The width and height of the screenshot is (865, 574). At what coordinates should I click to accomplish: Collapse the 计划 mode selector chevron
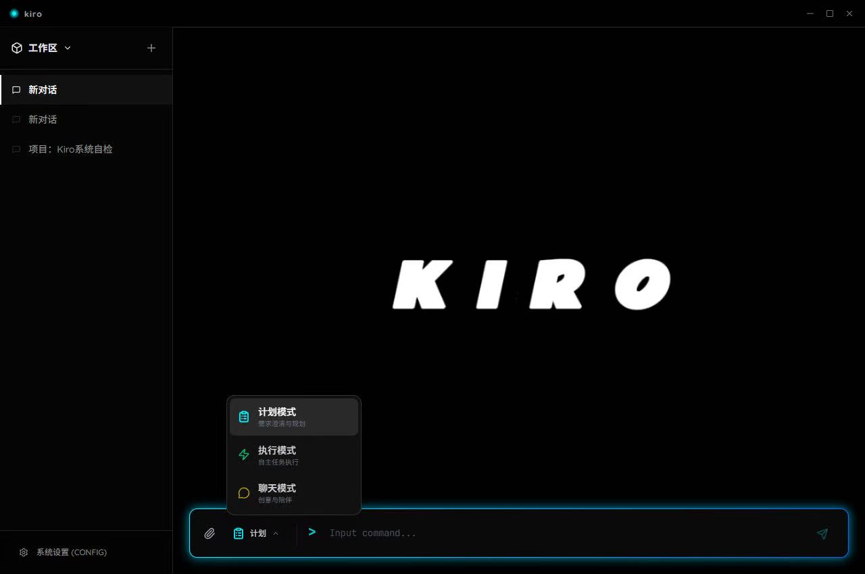pyautogui.click(x=276, y=533)
